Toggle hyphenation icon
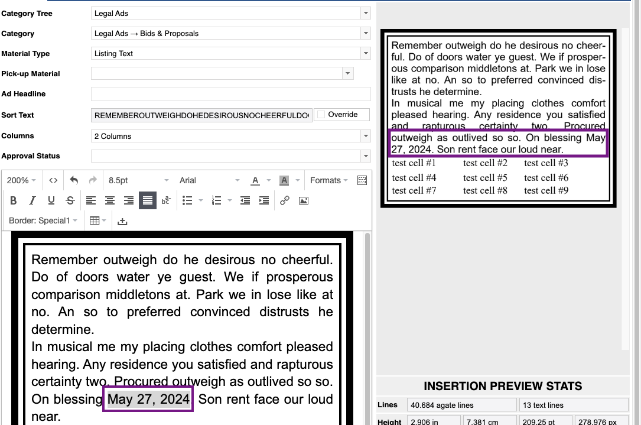The image size is (641, 425). click(167, 201)
